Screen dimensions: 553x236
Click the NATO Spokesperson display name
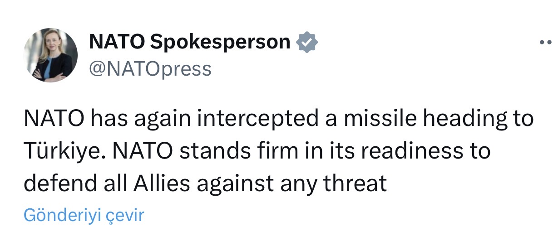click(189, 42)
